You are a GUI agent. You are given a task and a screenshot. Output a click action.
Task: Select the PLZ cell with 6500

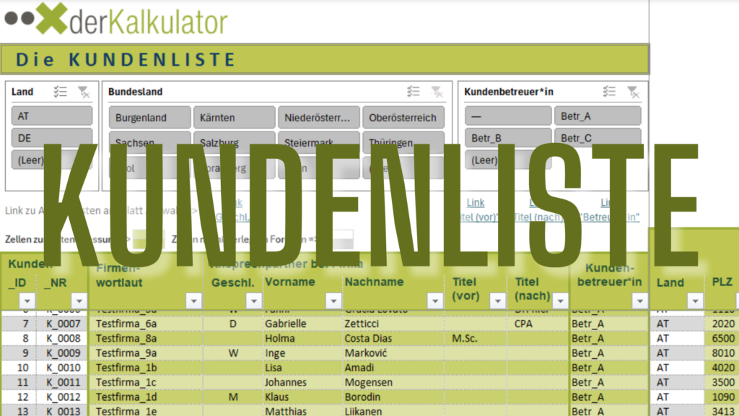click(x=723, y=338)
